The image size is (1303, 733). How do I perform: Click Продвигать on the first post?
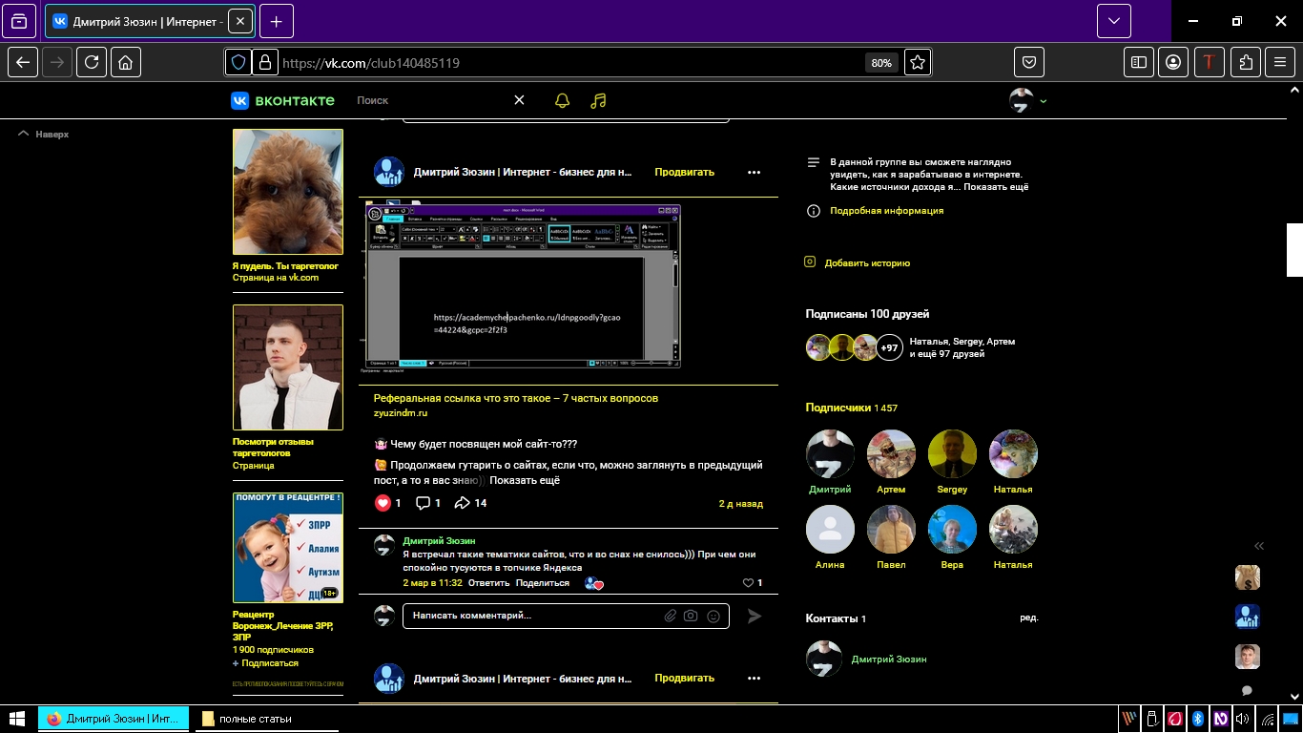pos(684,173)
